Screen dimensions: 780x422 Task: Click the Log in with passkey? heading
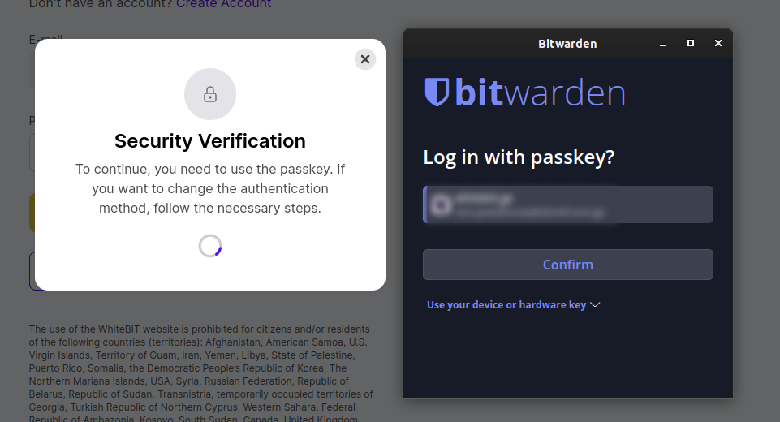click(x=519, y=157)
